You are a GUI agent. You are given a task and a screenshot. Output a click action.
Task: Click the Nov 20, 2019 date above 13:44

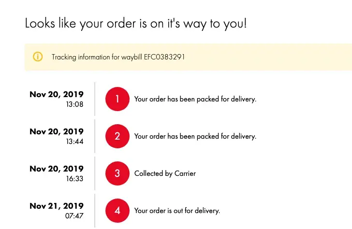coord(57,131)
